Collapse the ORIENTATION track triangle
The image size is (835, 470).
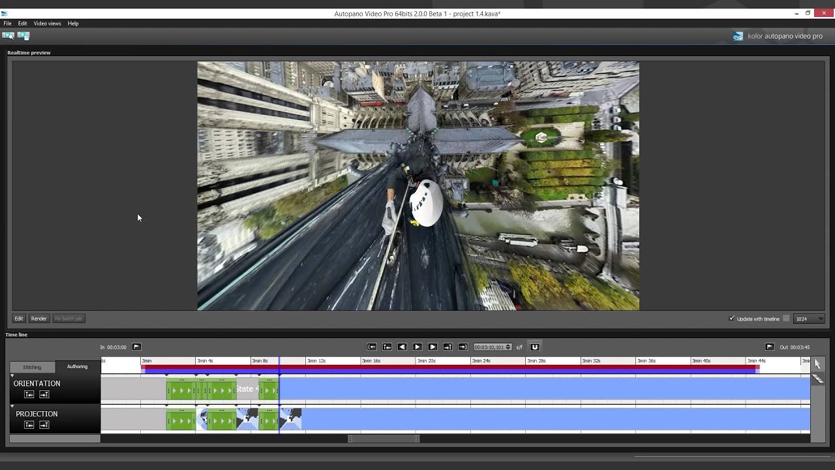pos(12,376)
